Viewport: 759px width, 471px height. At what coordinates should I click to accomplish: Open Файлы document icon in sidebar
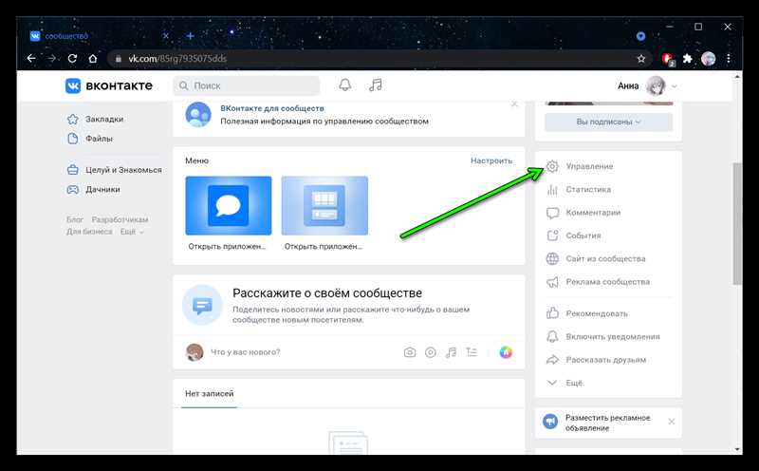[73, 139]
